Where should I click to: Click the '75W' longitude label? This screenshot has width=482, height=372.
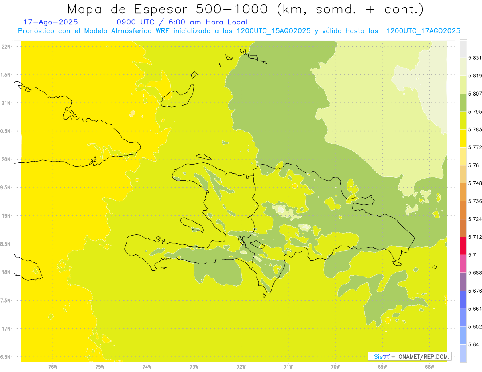[100, 367]
